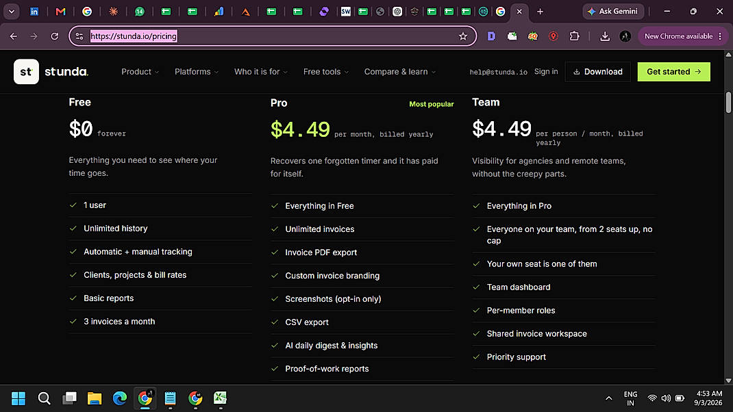
Task: Click the Download button
Action: click(x=597, y=71)
